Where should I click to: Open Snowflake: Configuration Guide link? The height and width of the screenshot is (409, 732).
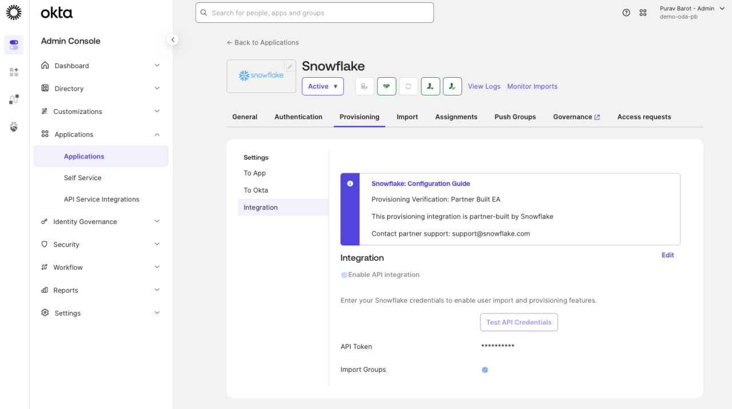[421, 184]
